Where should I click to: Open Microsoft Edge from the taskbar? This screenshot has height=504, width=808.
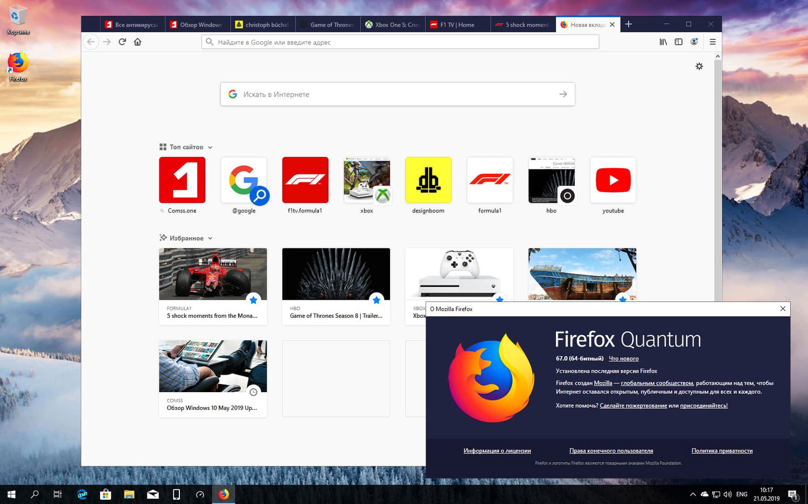coord(82,494)
